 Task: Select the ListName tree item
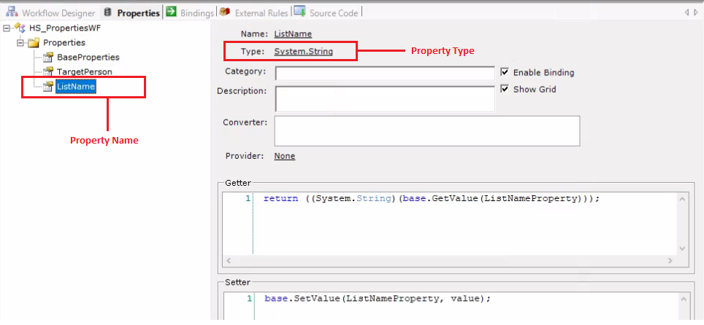(75, 87)
